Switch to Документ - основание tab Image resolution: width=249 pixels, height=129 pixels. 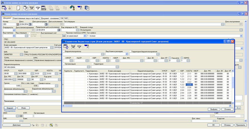pyautogui.click(x=50, y=18)
